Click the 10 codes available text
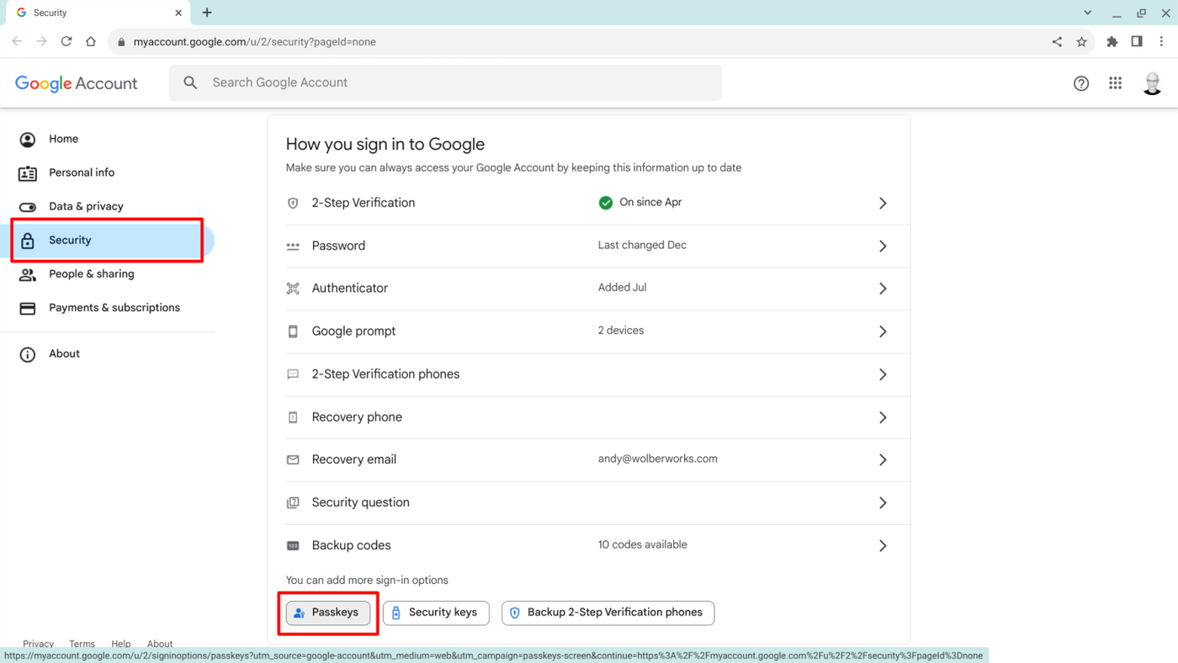Image resolution: width=1178 pixels, height=663 pixels. (642, 544)
